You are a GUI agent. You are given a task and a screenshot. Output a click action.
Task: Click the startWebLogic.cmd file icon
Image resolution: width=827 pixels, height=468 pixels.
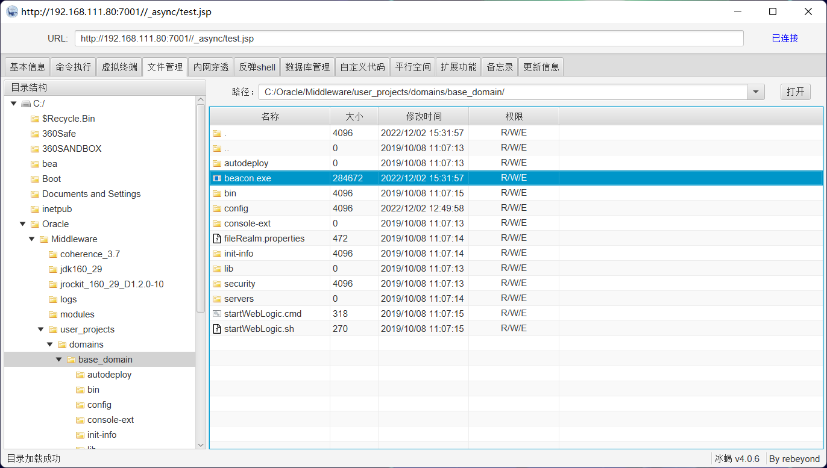(217, 314)
